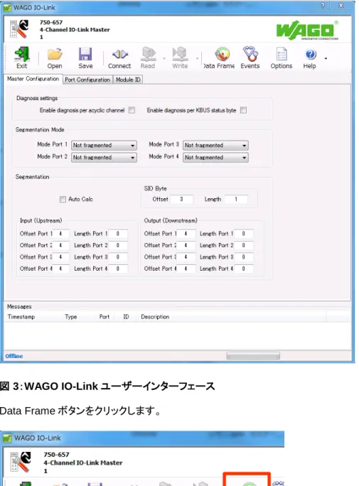Click the SIO Byte Length field
The width and height of the screenshot is (359, 486).
tap(236, 199)
